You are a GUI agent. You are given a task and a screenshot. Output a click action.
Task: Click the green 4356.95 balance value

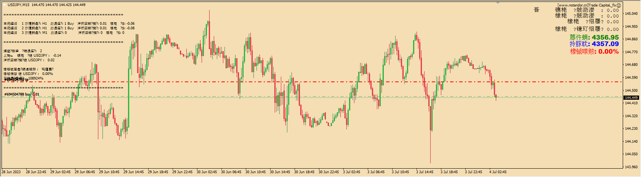[605, 37]
